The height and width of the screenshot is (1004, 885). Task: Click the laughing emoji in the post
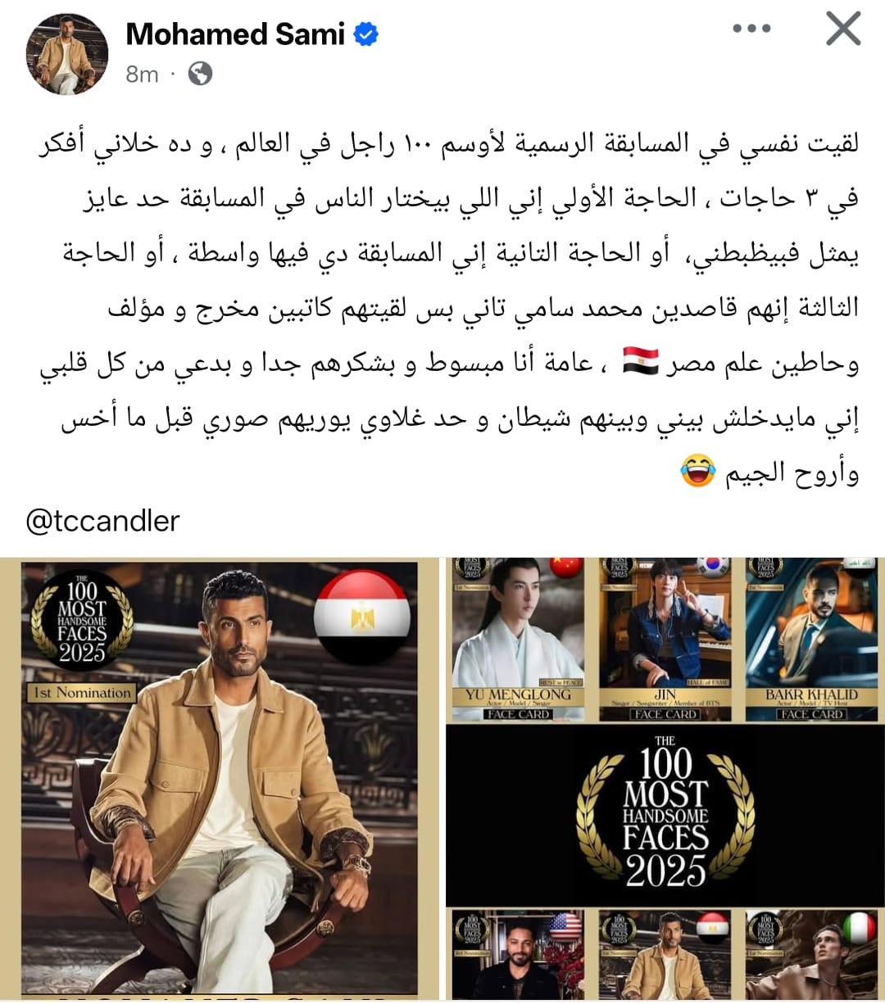[698, 473]
